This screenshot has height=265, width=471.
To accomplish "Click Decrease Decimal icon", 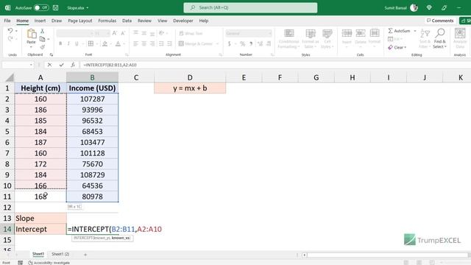I will [269, 44].
